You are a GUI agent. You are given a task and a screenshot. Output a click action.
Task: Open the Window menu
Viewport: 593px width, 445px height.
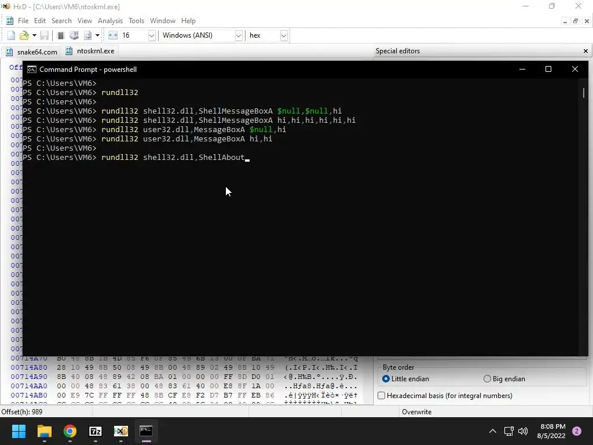(x=163, y=21)
